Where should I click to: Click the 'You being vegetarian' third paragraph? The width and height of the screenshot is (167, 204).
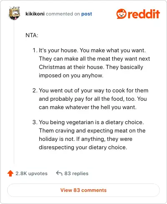click(x=92, y=135)
